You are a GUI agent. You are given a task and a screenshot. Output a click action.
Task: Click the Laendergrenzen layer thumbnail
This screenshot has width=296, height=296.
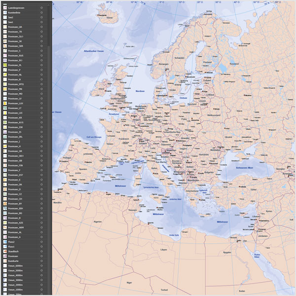(x=5, y=8)
